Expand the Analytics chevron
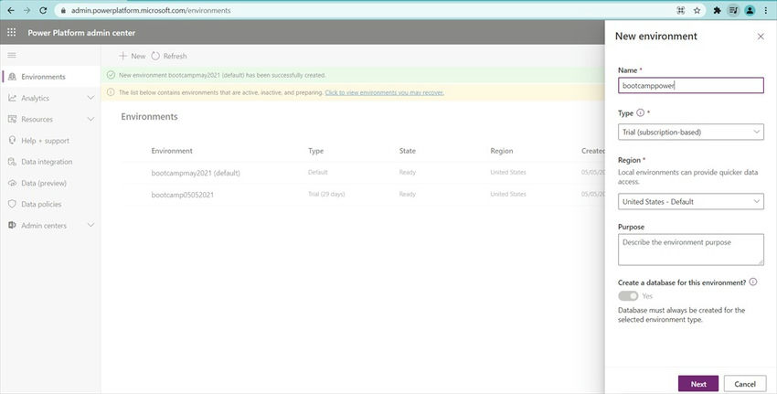Screen dimensions: 777x394 coord(90,98)
